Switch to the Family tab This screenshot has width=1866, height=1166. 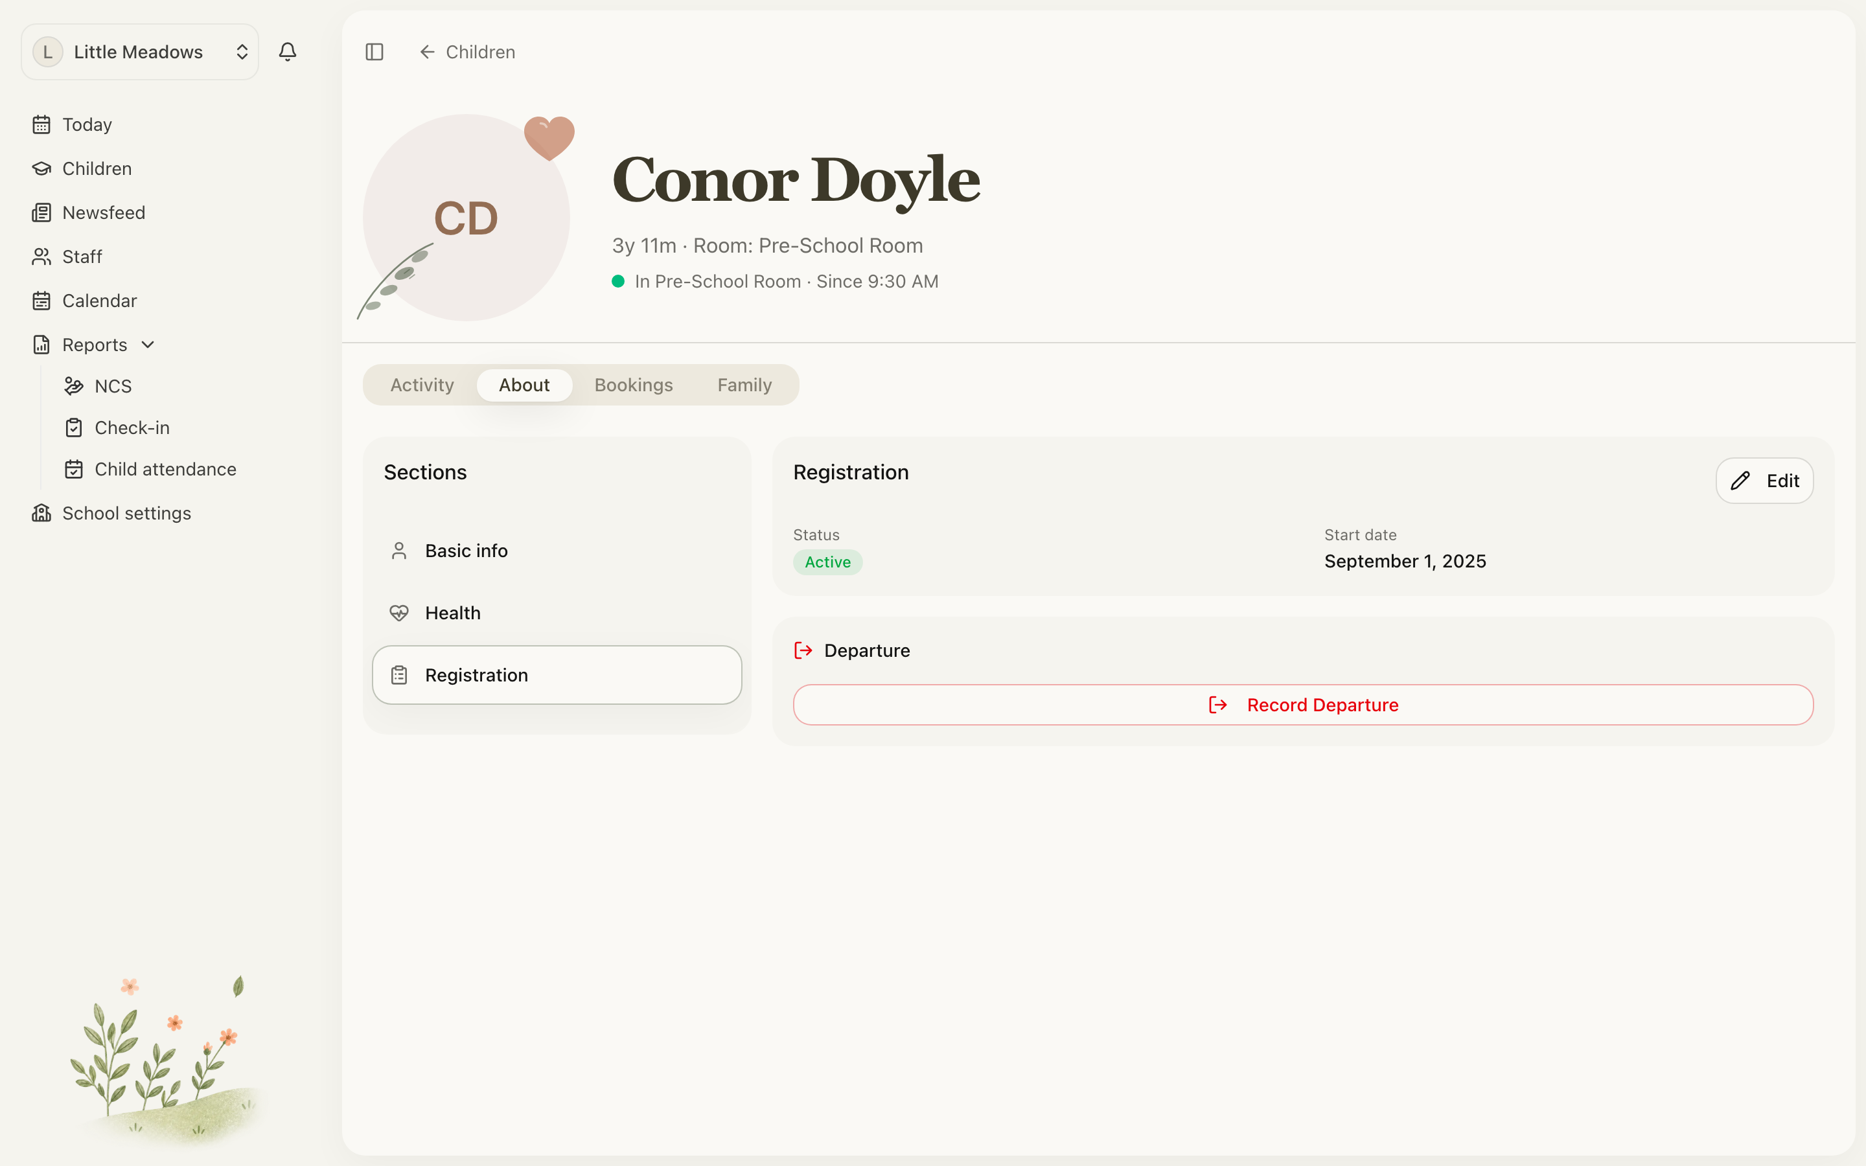[744, 385]
